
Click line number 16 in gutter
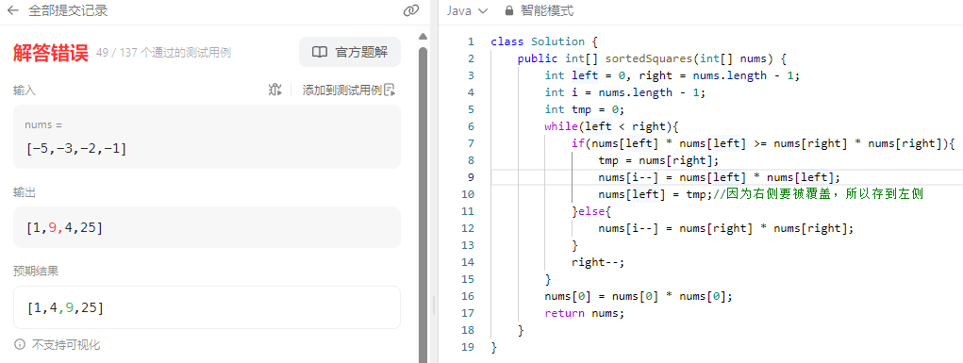click(468, 296)
